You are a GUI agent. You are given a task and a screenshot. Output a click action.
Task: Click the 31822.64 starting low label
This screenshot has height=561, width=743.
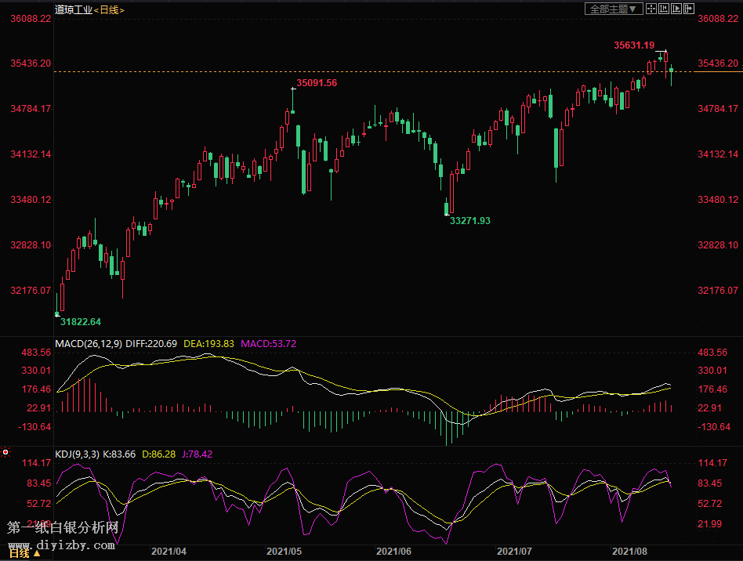click(x=81, y=321)
